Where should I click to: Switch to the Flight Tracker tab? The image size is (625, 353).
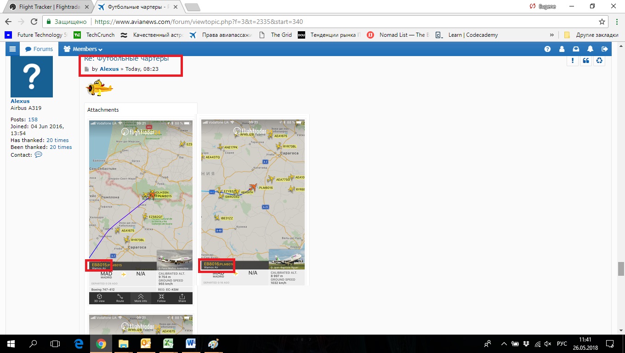(x=47, y=7)
